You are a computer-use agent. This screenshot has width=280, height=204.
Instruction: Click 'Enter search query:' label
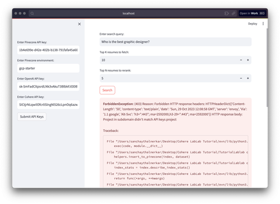click(112, 34)
